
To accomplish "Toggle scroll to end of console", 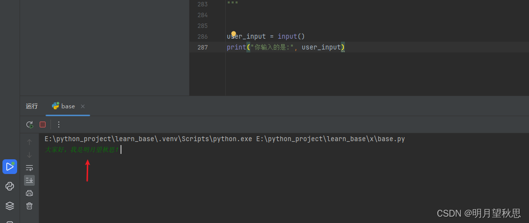I will pyautogui.click(x=29, y=180).
